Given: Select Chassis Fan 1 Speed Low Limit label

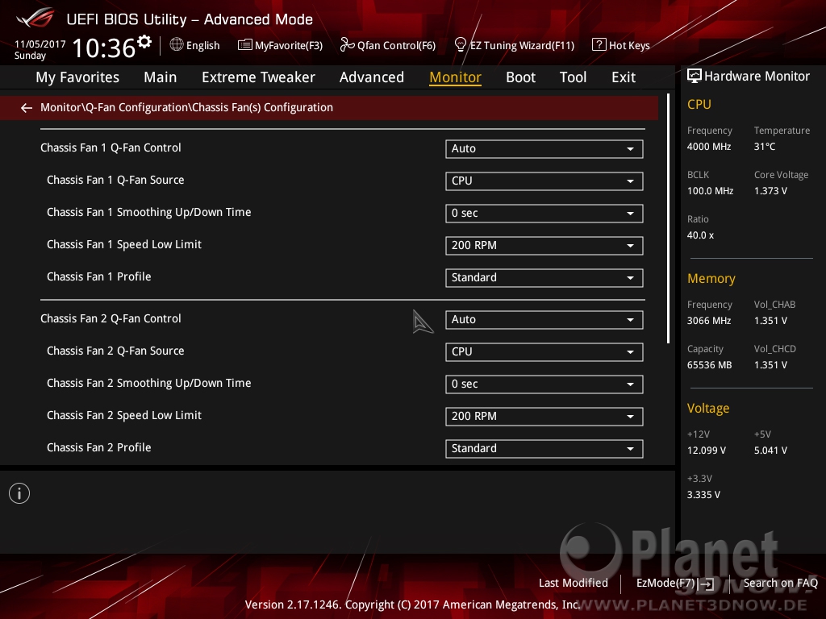Looking at the screenshot, I should [x=123, y=245].
